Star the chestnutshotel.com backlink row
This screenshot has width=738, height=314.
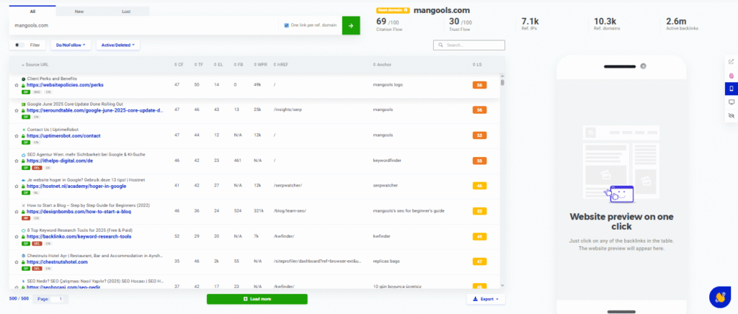[x=17, y=262]
